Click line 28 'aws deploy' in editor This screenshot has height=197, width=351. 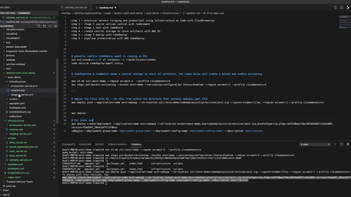coord(79,113)
